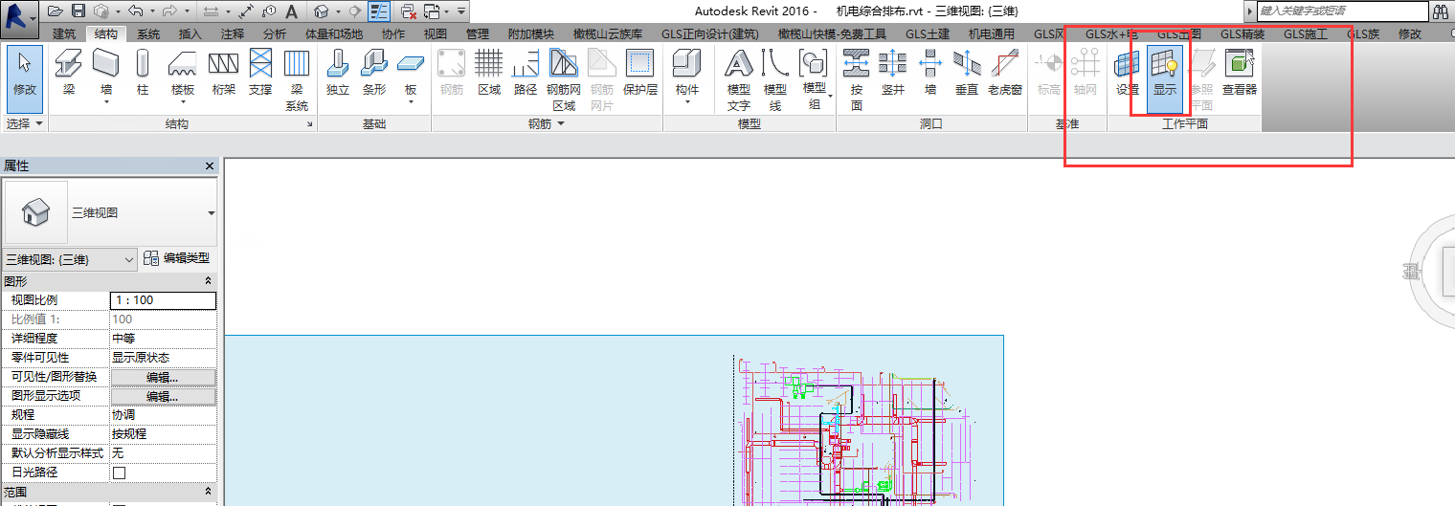Toggle the 日光路径 sun path checkbox

[x=120, y=473]
